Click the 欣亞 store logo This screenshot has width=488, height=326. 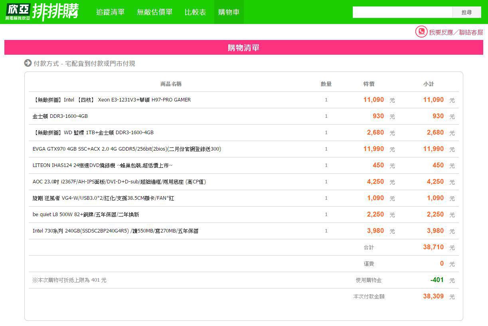tap(18, 12)
